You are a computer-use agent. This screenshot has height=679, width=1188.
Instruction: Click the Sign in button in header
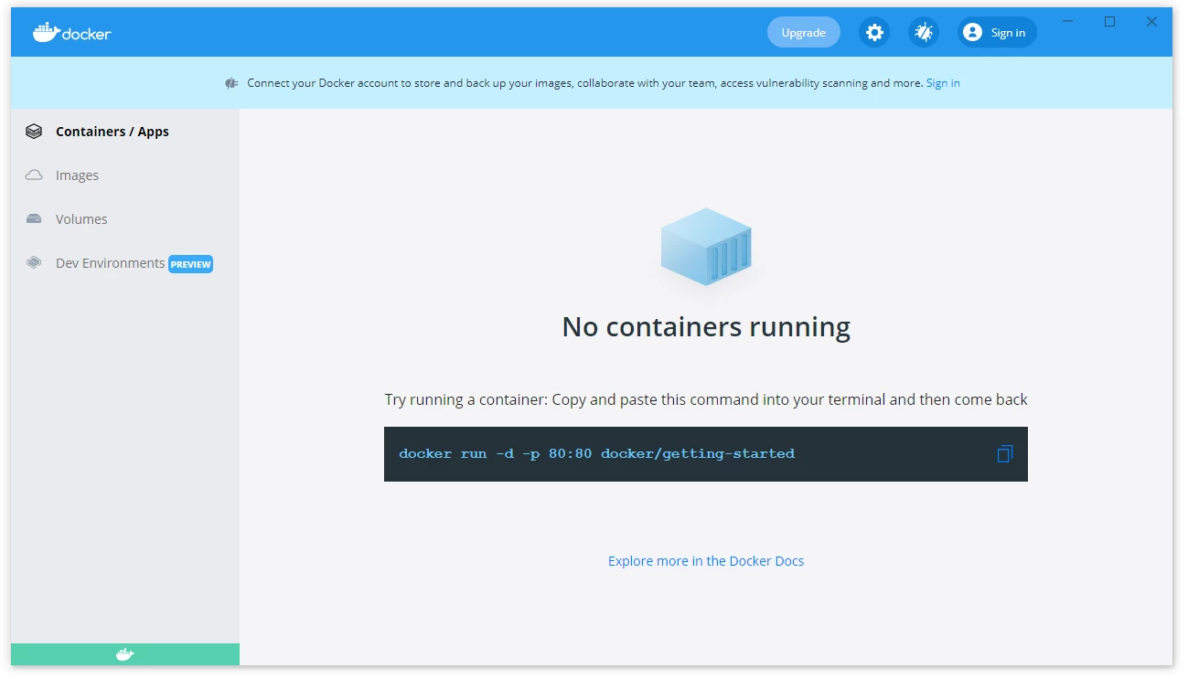click(997, 33)
